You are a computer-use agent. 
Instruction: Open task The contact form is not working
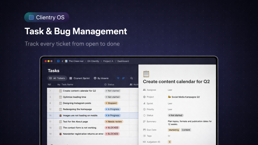[80, 128]
